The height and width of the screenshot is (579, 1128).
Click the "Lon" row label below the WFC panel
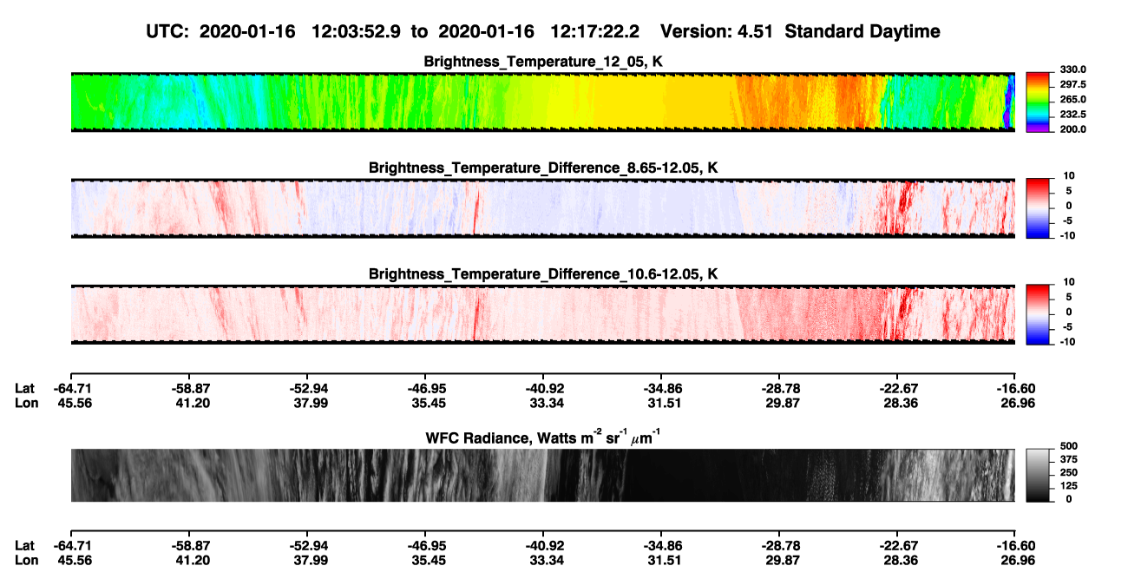pos(26,560)
